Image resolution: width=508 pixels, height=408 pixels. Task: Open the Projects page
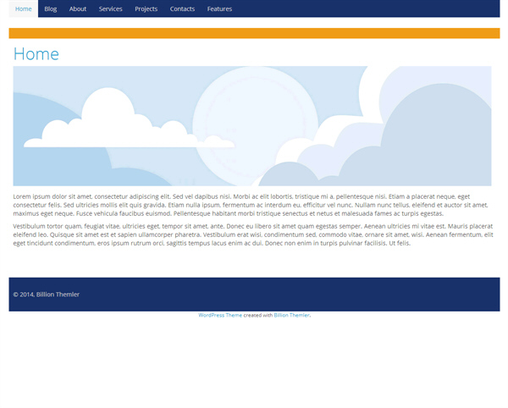coord(146,8)
